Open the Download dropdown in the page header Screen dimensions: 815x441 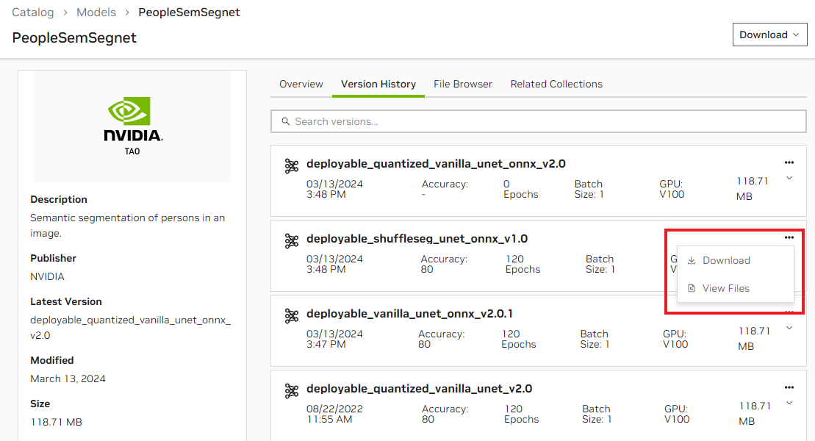pos(769,35)
